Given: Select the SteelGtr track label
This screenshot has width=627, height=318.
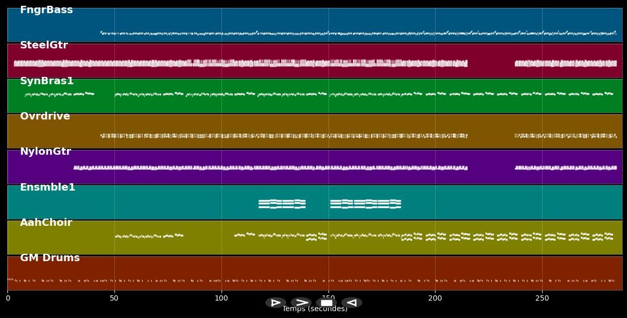Looking at the screenshot, I should [45, 45].
